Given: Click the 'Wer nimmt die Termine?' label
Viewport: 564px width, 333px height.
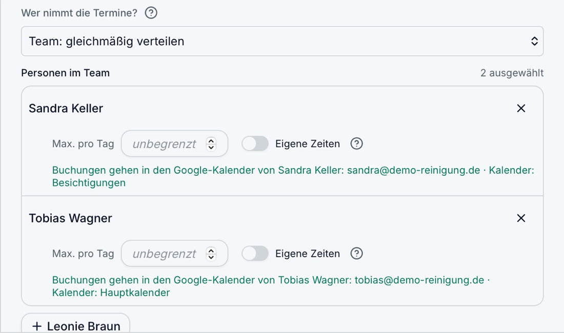Looking at the screenshot, I should pyautogui.click(x=79, y=13).
